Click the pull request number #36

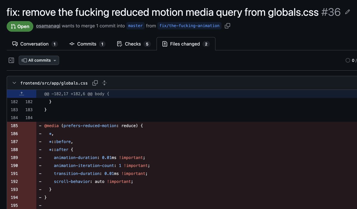pyautogui.click(x=331, y=12)
